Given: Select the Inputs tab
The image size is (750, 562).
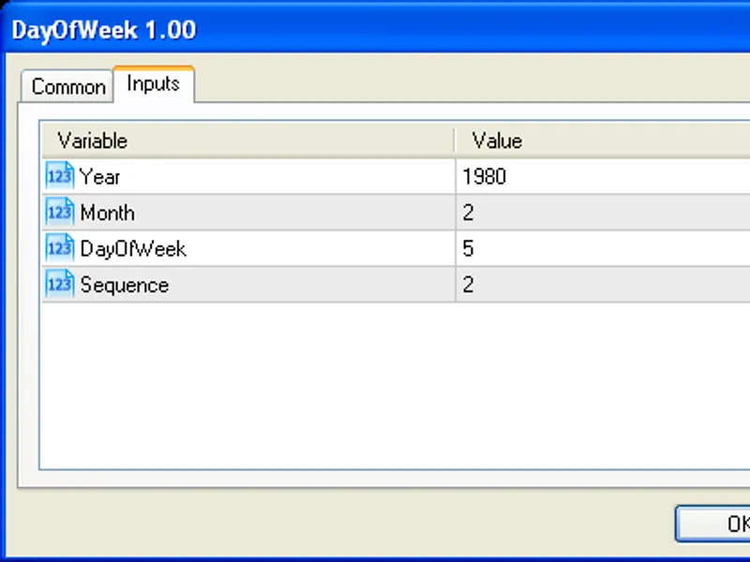Looking at the screenshot, I should pos(154,84).
